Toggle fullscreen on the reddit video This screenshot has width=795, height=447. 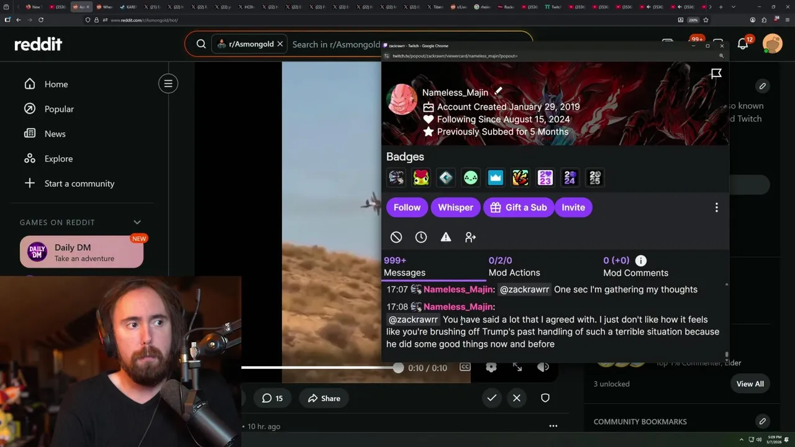click(x=517, y=368)
